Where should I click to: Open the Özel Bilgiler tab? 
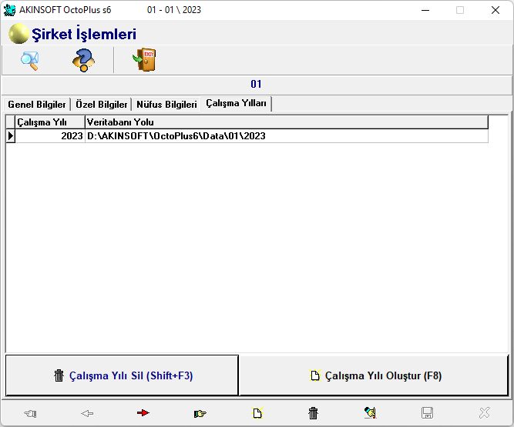click(x=101, y=105)
